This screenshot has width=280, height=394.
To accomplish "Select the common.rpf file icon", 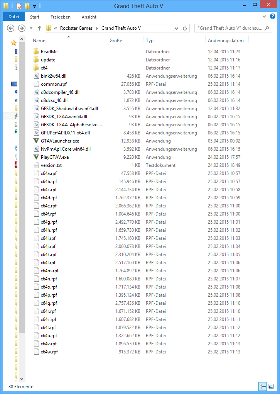I will (x=36, y=84).
